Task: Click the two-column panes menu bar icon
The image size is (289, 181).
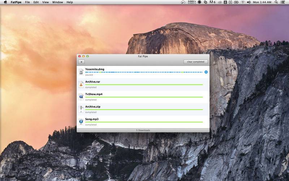Action: tap(230, 2)
